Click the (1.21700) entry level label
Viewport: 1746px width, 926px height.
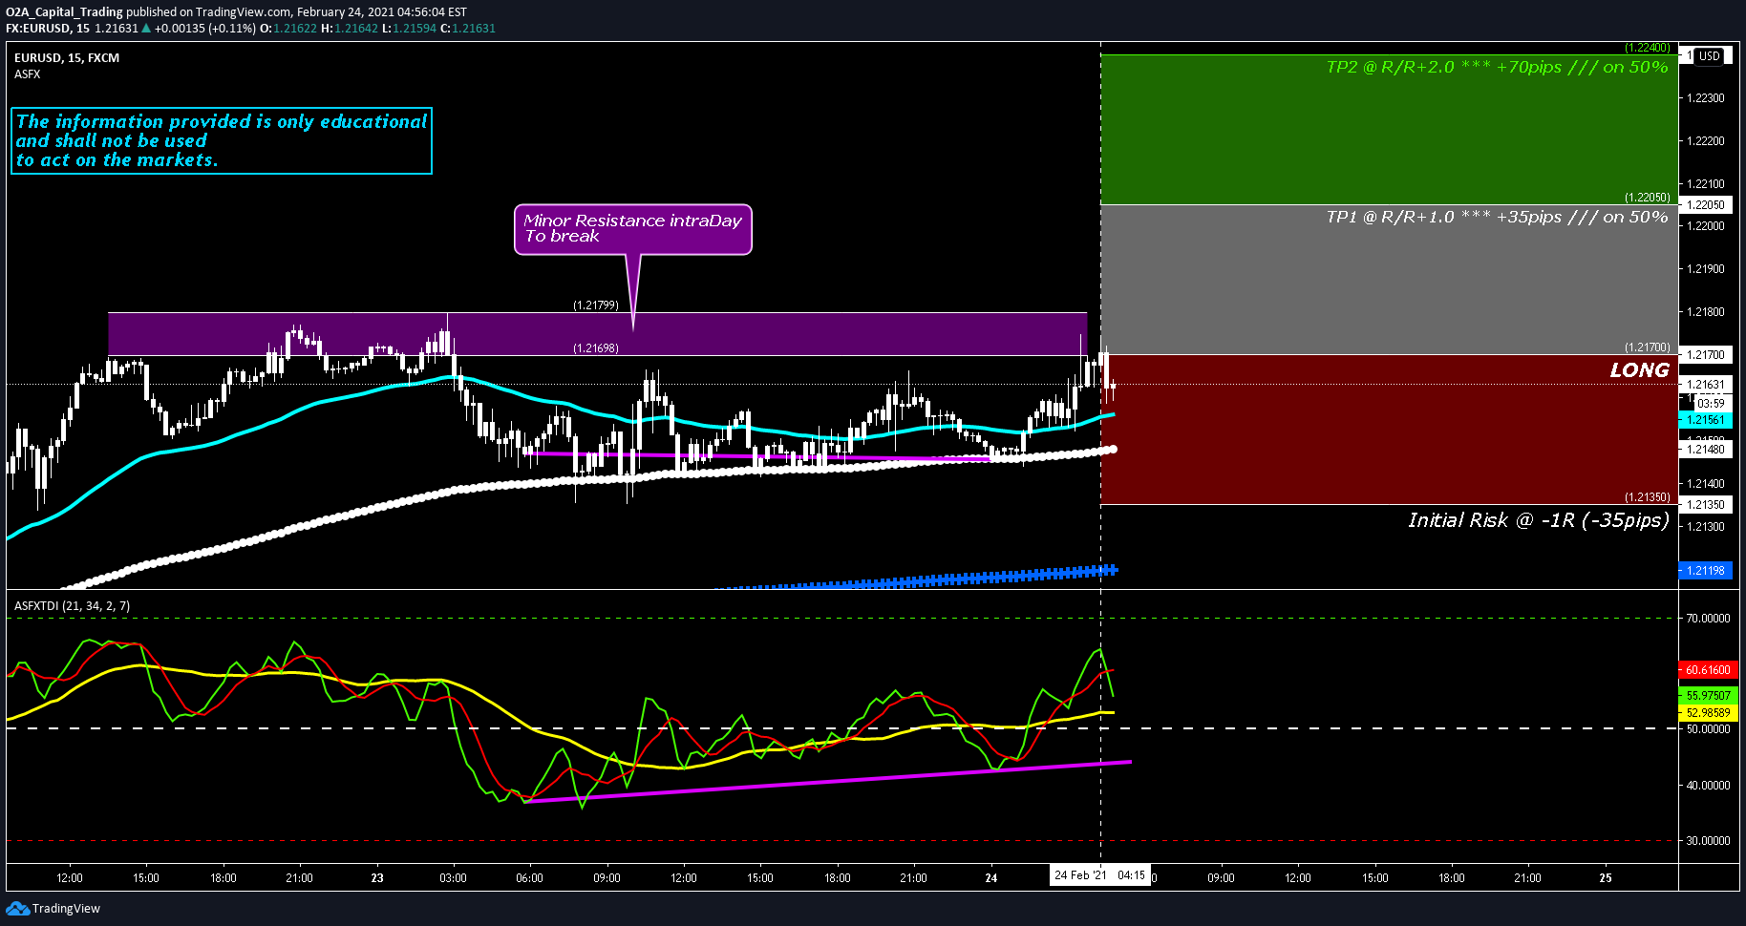(1648, 347)
